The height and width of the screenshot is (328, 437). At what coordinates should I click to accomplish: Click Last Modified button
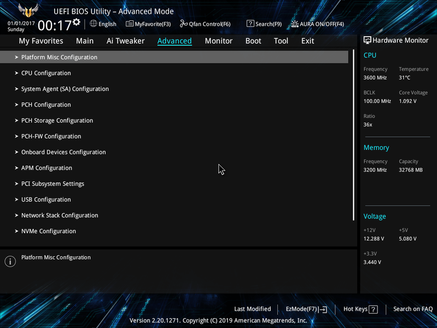click(253, 309)
